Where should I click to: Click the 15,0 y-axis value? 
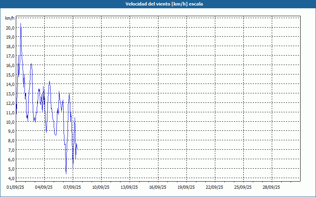[10, 75]
